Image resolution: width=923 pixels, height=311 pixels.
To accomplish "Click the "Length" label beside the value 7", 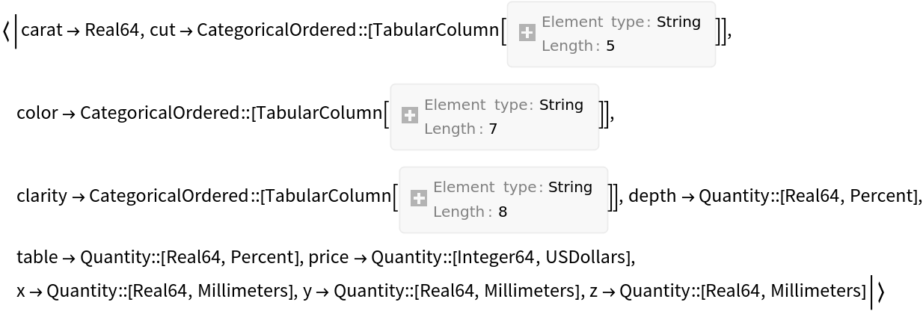I will coord(450,129).
